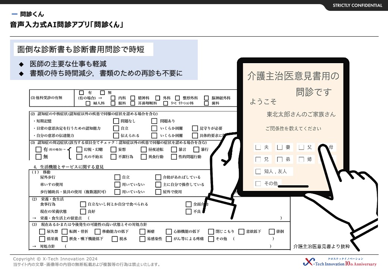
Task: Check 伝えられる for 意思の伝達能力
Action: point(116,136)
